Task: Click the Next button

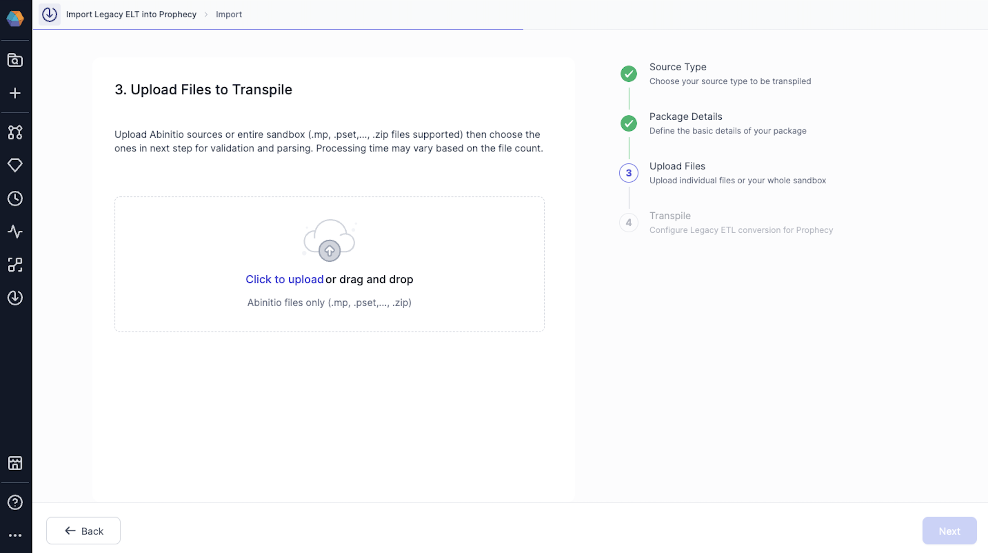Action: click(x=949, y=531)
